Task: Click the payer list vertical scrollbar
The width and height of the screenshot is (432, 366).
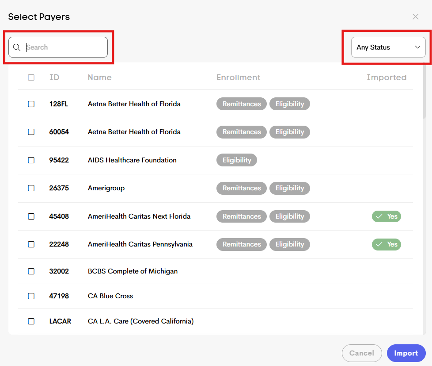Action: 424,91
